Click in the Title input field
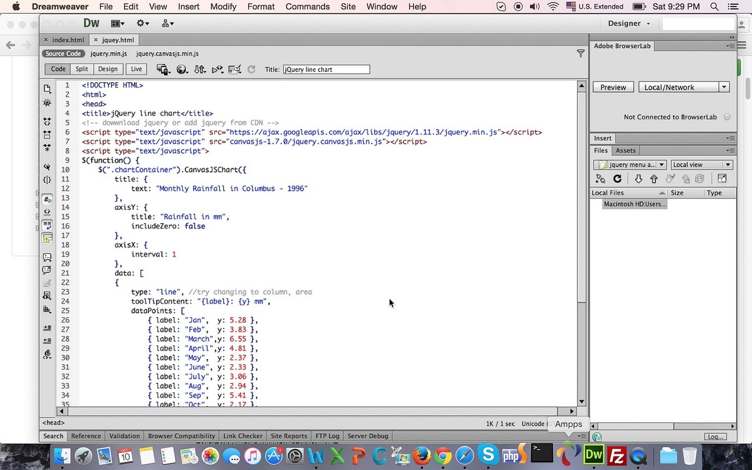 pyautogui.click(x=326, y=70)
